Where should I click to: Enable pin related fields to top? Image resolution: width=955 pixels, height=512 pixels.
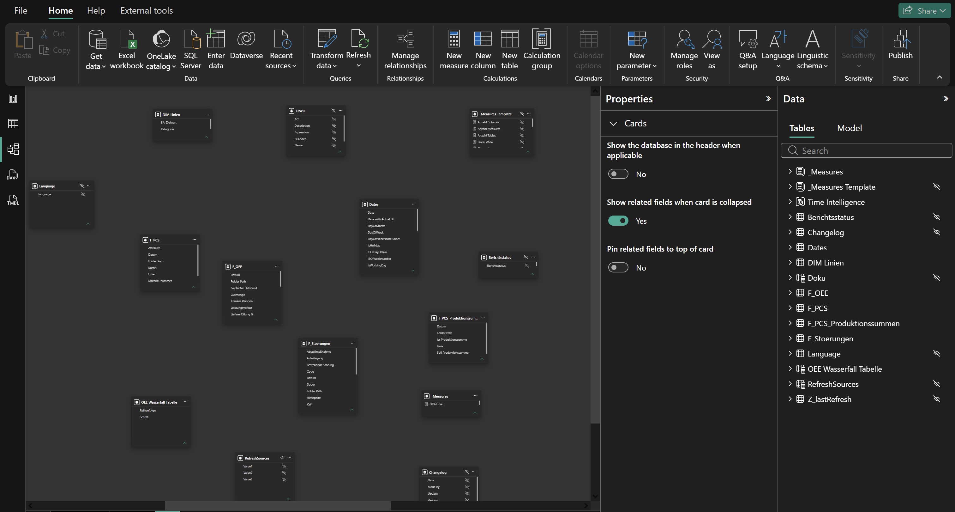pyautogui.click(x=618, y=267)
